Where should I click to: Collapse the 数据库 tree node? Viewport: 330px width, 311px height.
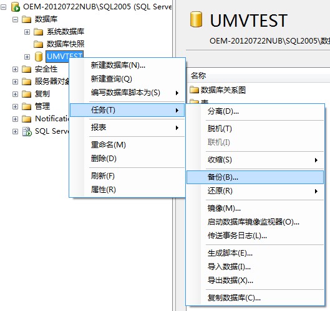pos(15,20)
